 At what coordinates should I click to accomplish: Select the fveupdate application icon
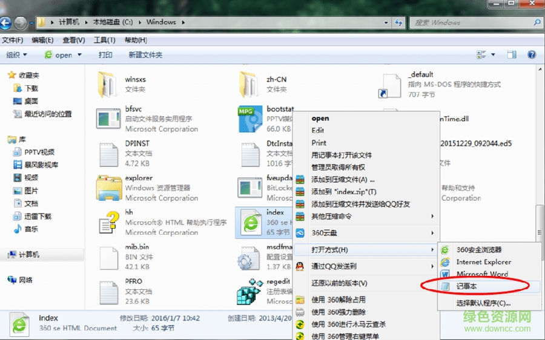pos(250,188)
